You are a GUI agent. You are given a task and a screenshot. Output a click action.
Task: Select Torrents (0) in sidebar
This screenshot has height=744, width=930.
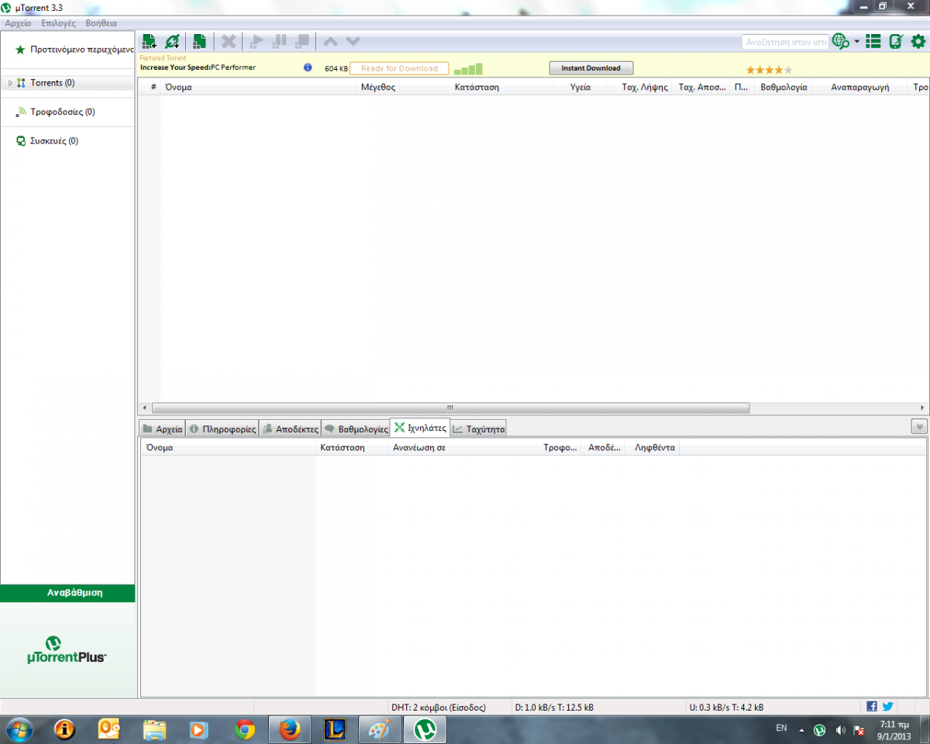coord(53,83)
